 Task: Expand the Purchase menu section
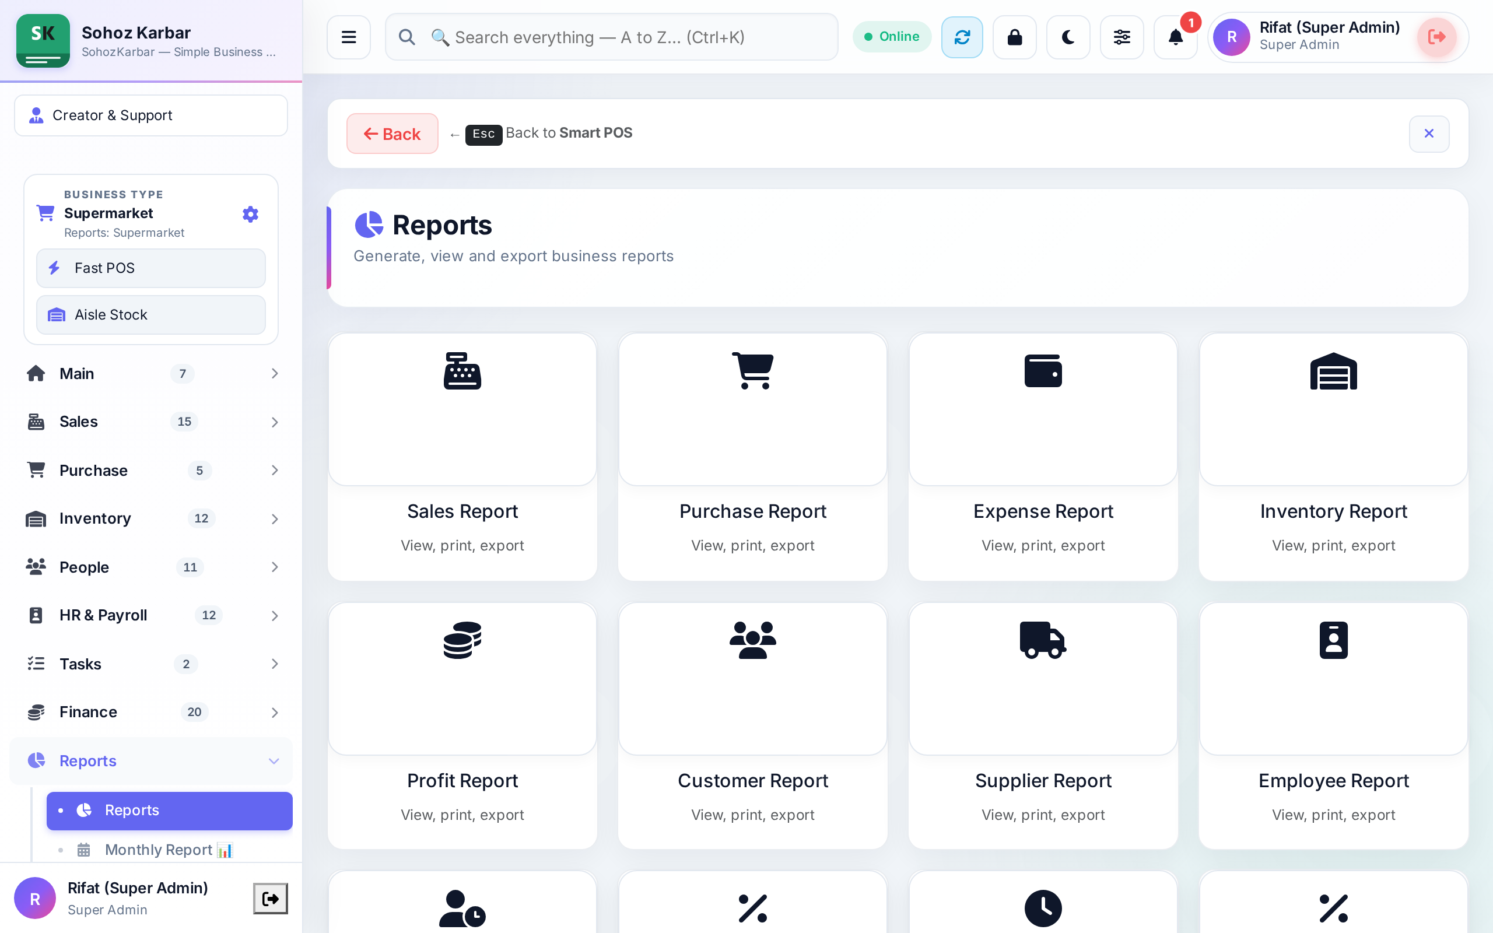tap(151, 470)
